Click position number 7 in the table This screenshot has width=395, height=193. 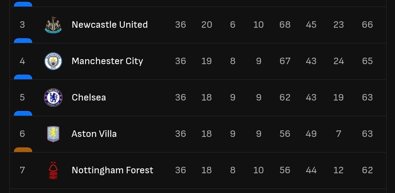pyautogui.click(x=22, y=170)
